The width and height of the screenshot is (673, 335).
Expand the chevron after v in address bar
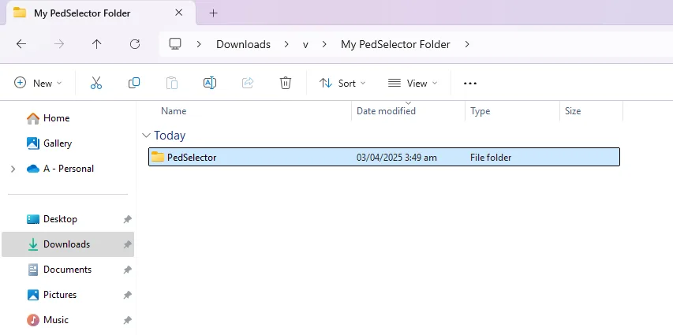324,44
